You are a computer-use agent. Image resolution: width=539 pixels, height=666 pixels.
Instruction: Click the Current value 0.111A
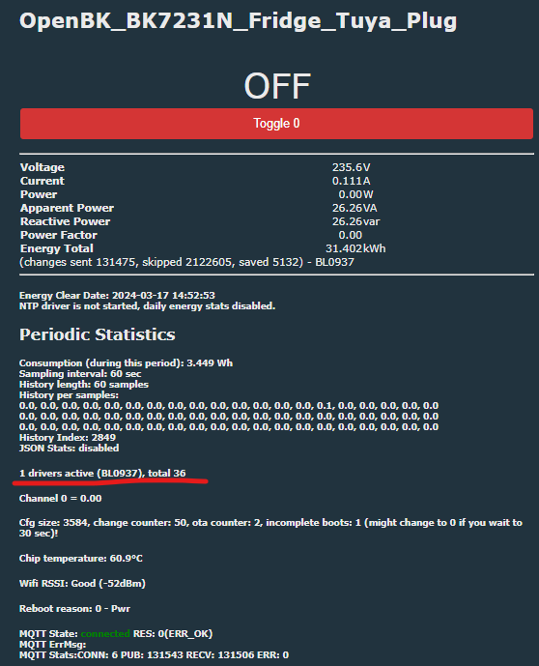pos(351,181)
